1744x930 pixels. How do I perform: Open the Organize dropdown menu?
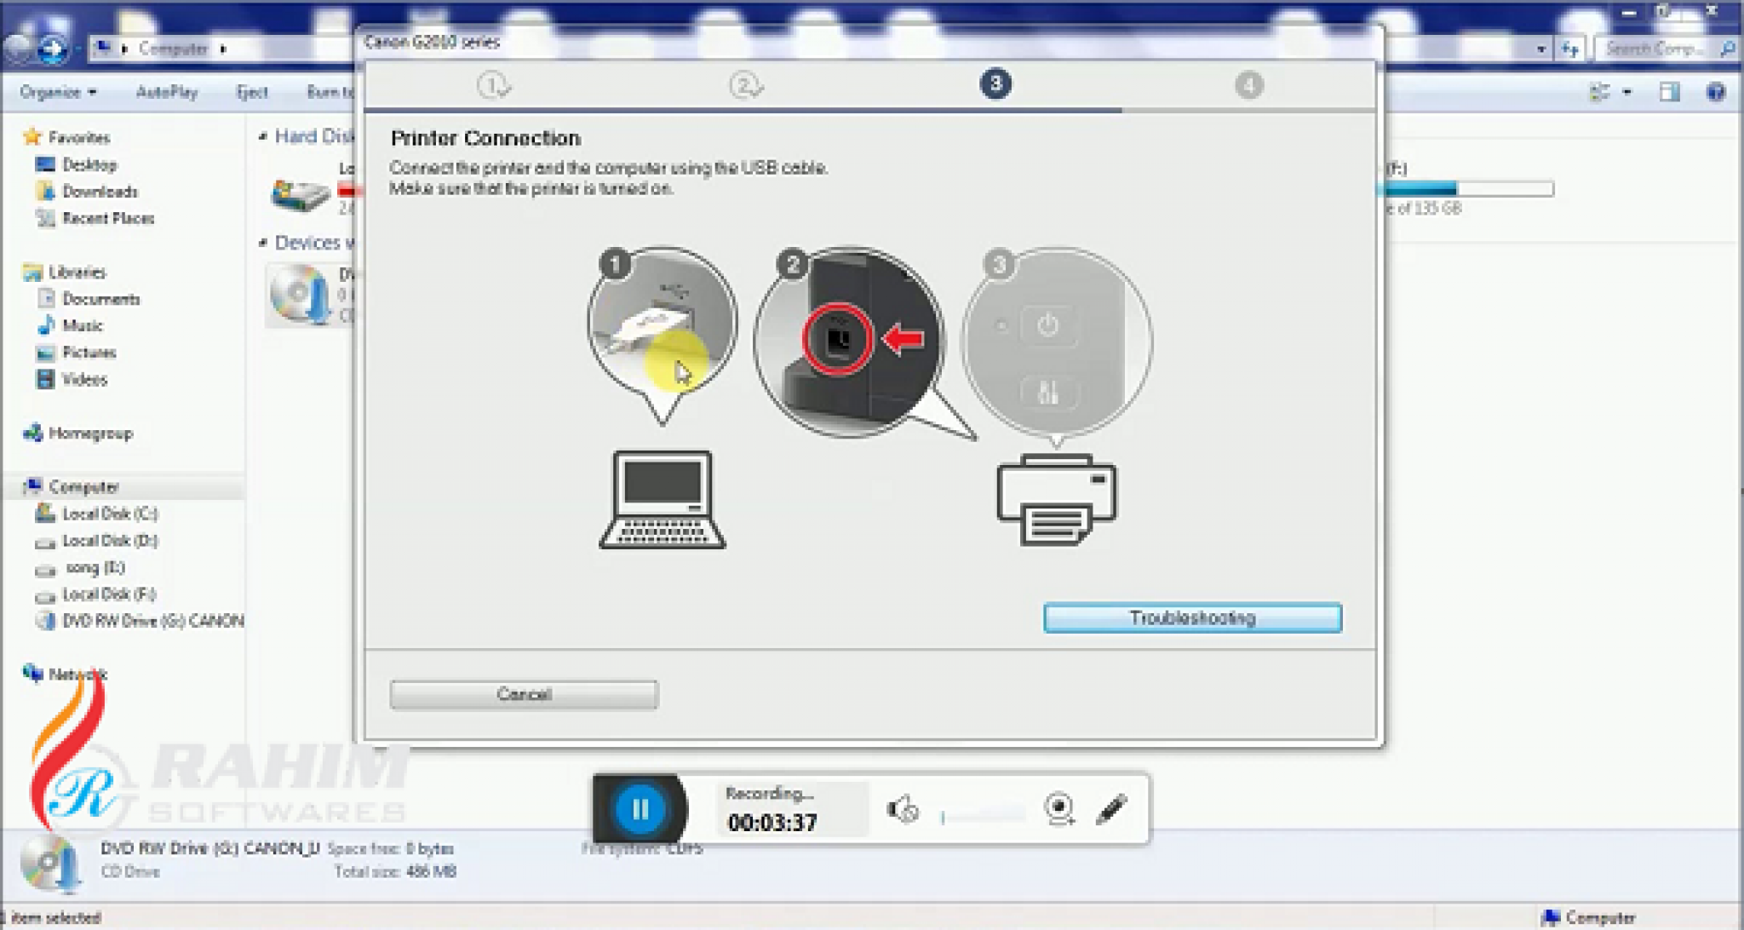click(58, 92)
